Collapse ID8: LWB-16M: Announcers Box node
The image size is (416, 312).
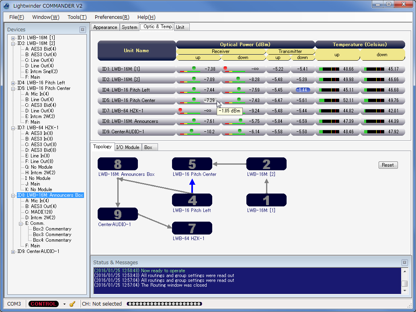13,196
